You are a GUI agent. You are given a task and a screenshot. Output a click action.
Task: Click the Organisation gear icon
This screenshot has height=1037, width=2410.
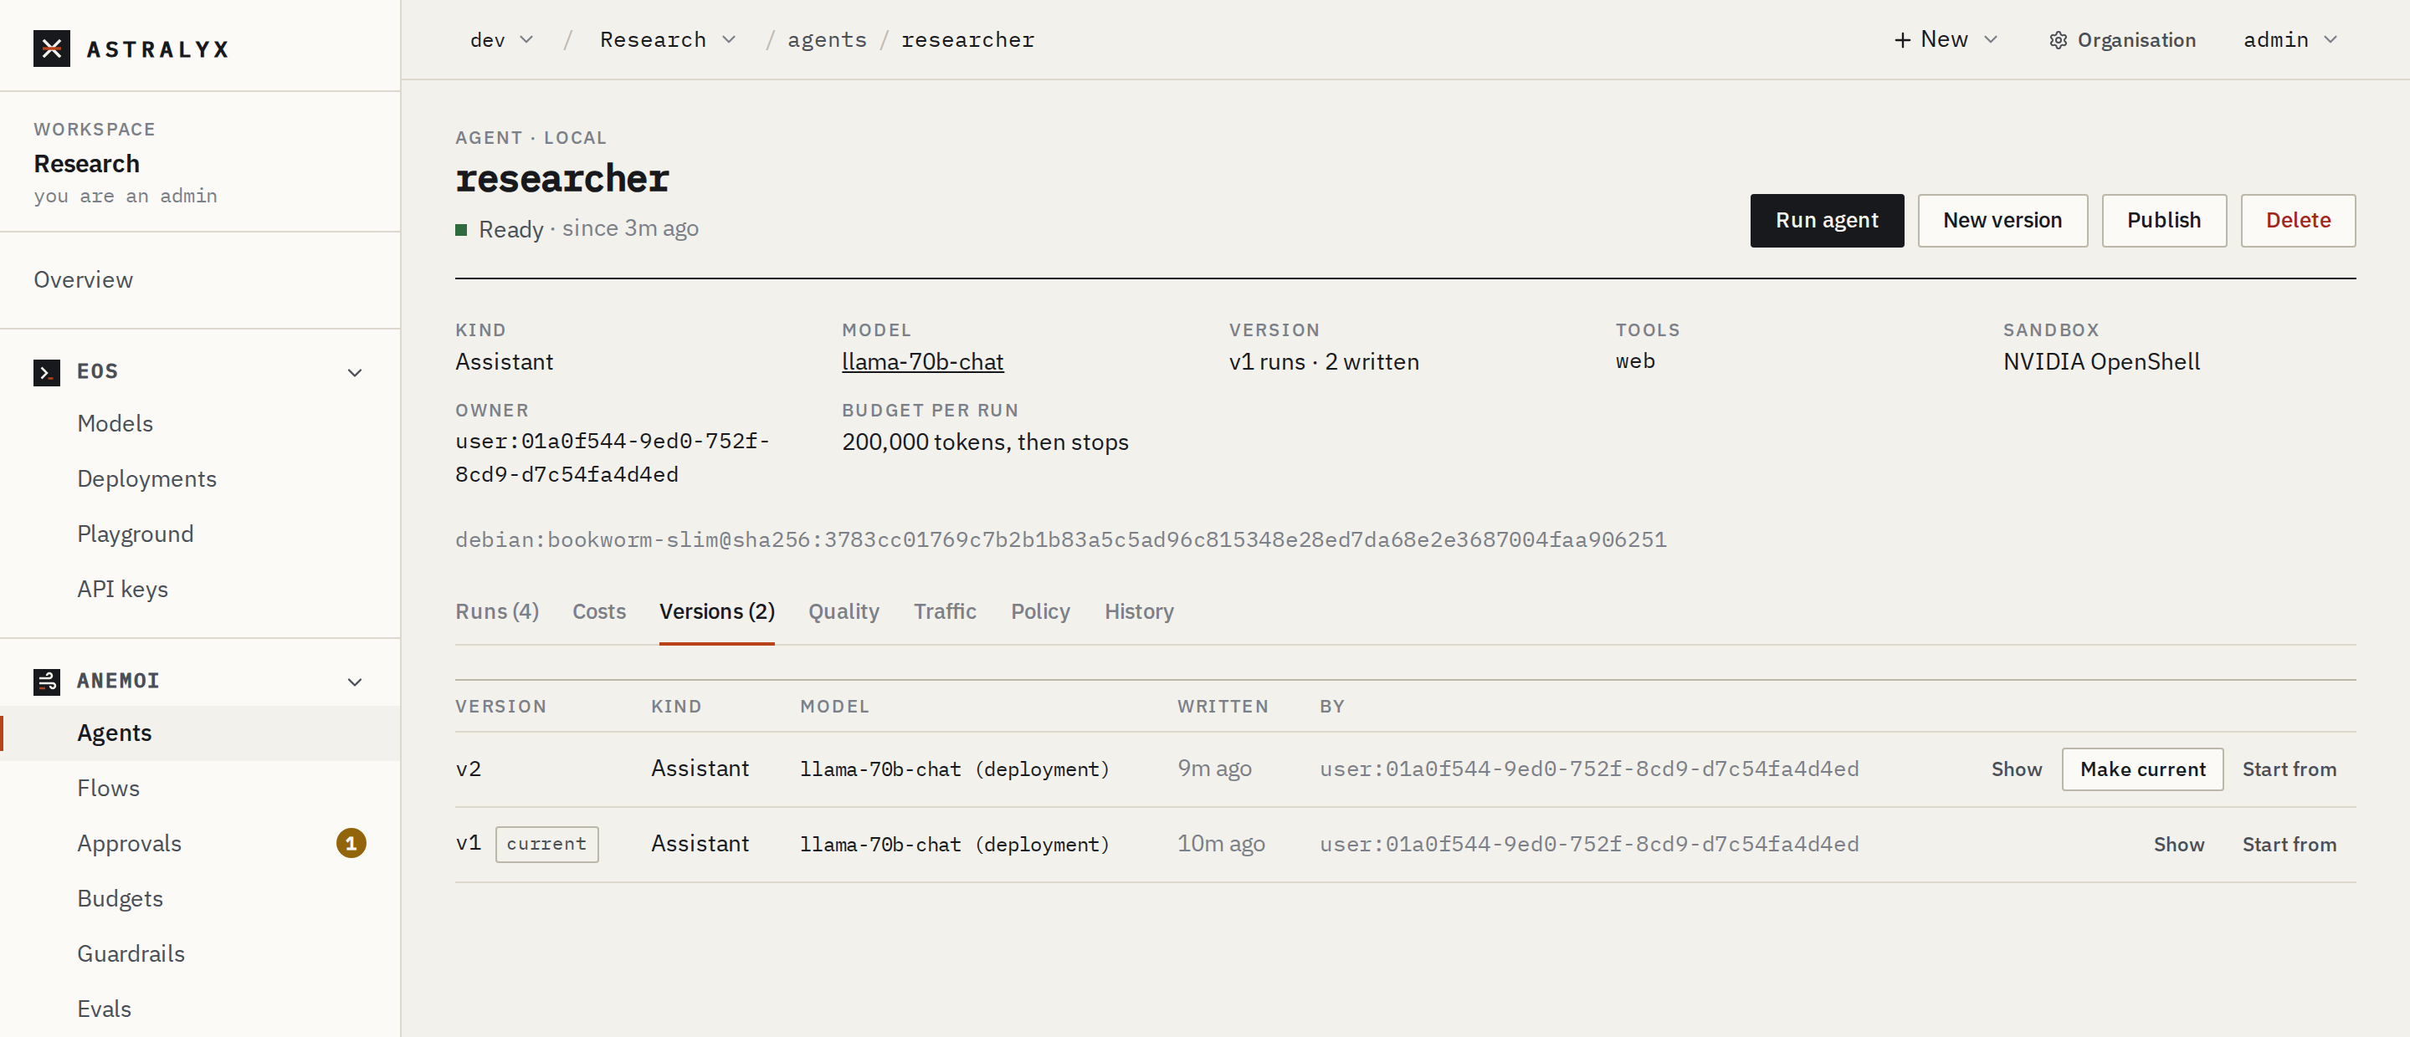tap(2058, 40)
